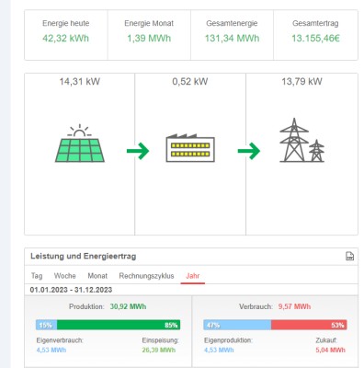364x368 pixels.
Task: Click the Einspeisung: label
Action: [160, 340]
